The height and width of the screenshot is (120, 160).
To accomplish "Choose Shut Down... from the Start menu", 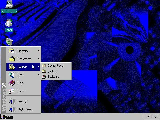I will click(24, 109).
